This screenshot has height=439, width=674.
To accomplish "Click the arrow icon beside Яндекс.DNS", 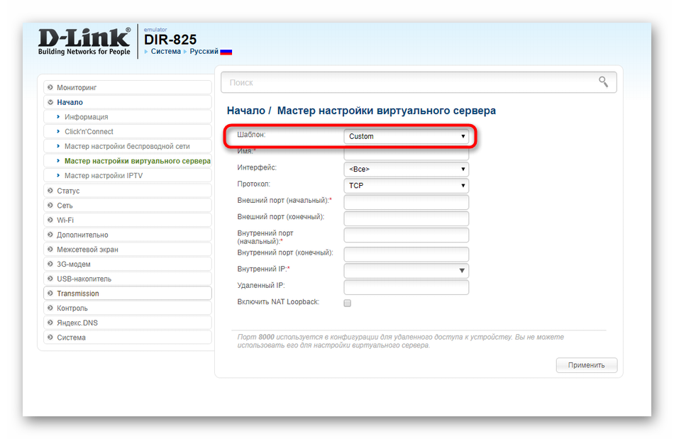I will [x=50, y=323].
